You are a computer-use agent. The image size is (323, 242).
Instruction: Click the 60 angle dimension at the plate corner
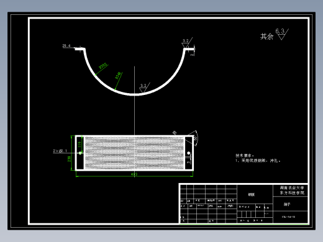tap(195, 138)
